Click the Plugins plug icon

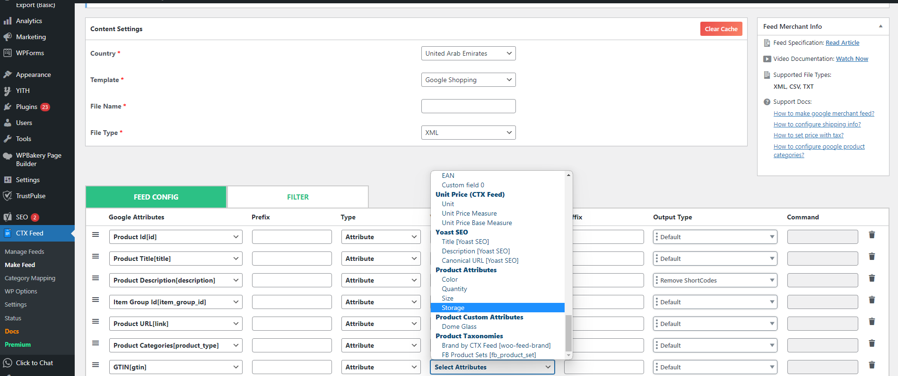pyautogui.click(x=8, y=107)
